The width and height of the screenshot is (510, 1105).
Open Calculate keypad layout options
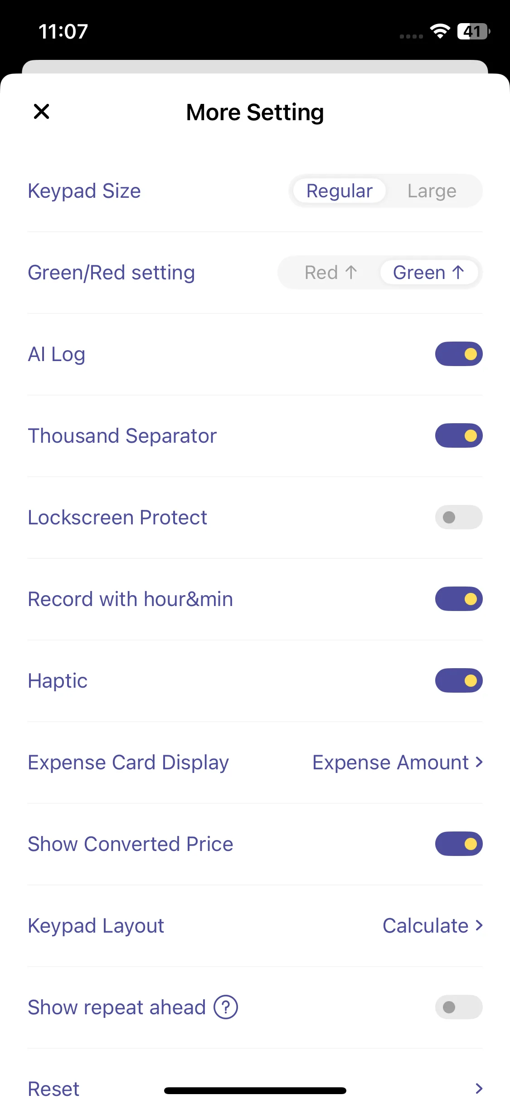pos(432,925)
